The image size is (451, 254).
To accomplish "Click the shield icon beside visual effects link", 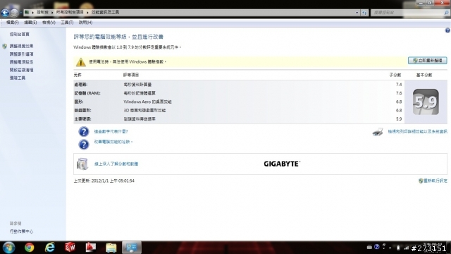I will coord(5,46).
